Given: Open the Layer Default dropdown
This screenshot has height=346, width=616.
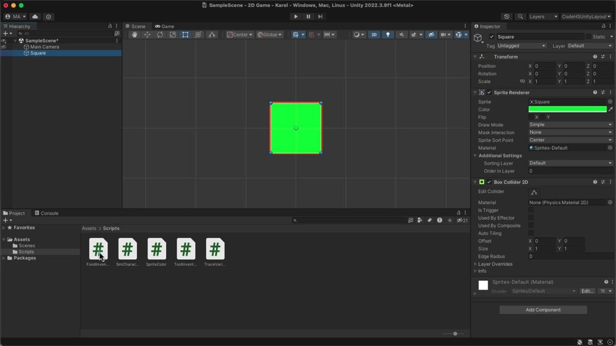Looking at the screenshot, I should click(590, 46).
